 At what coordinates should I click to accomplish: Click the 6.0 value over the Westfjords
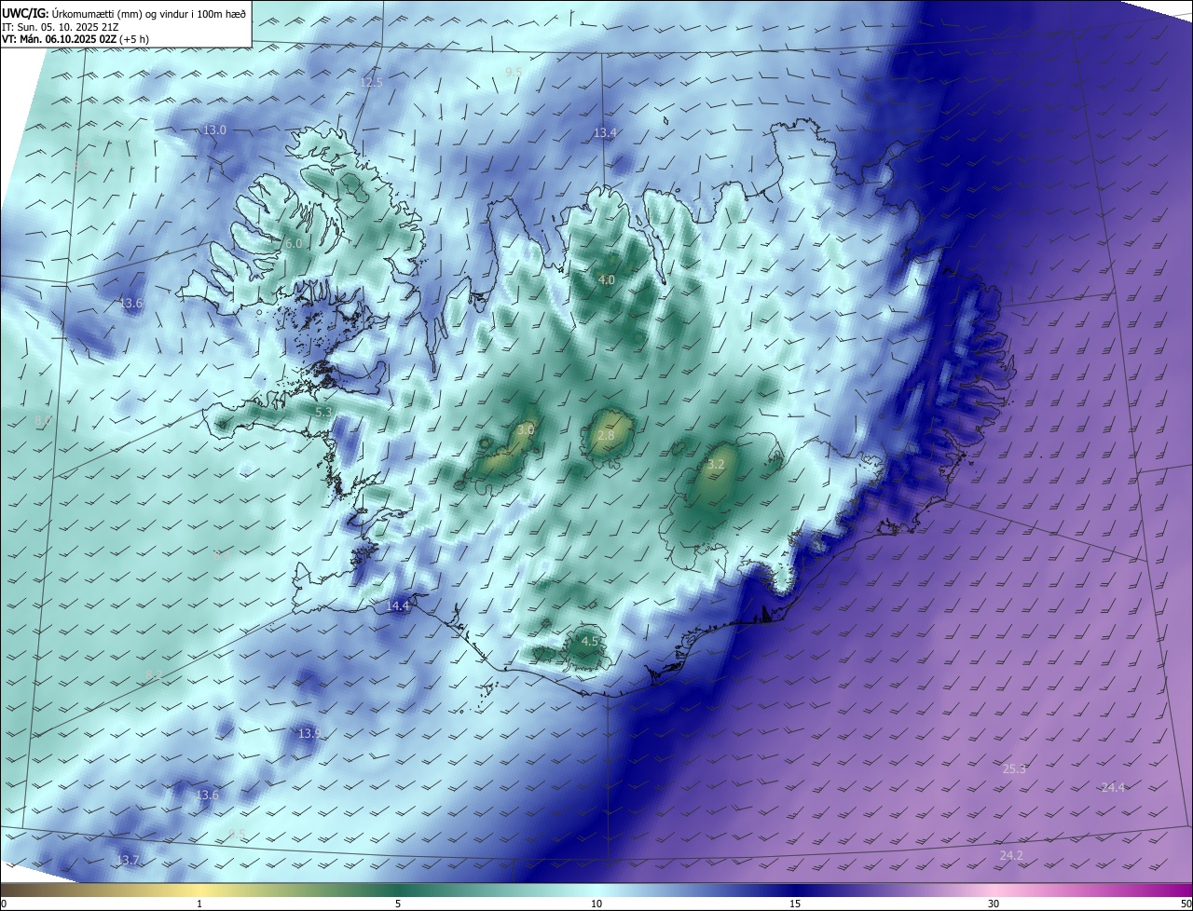coord(293,243)
